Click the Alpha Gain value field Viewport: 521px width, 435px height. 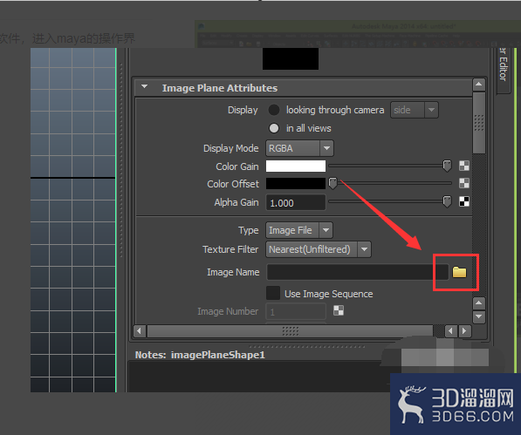click(296, 203)
